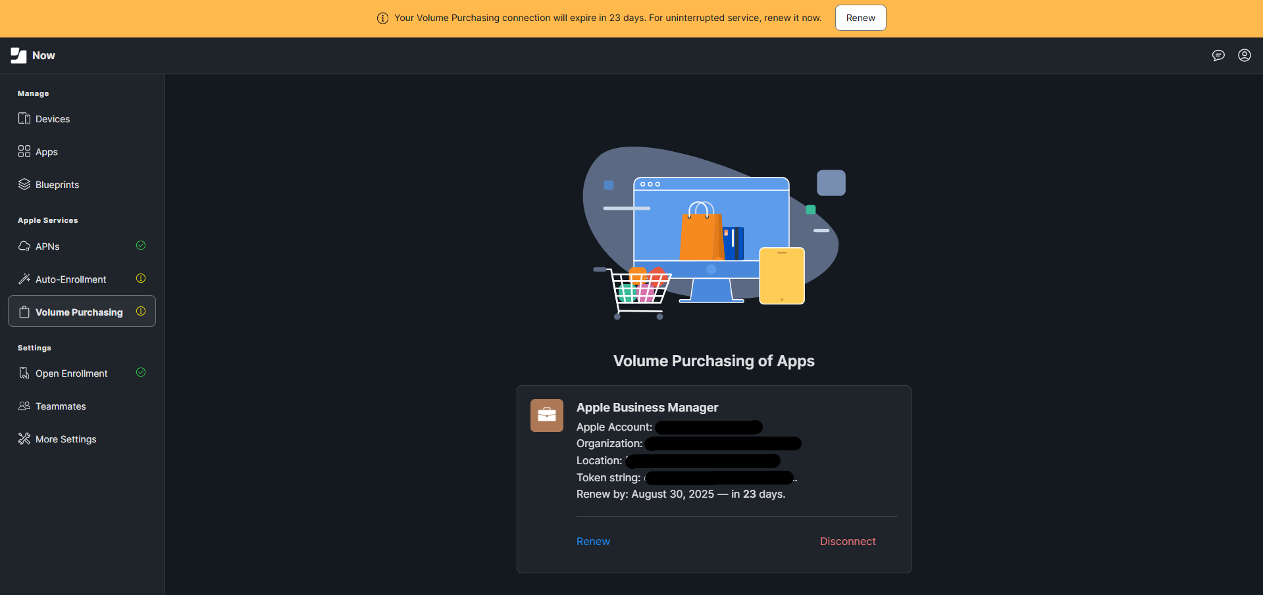The width and height of the screenshot is (1263, 595).
Task: Click the Renew button in the banner
Action: (860, 18)
